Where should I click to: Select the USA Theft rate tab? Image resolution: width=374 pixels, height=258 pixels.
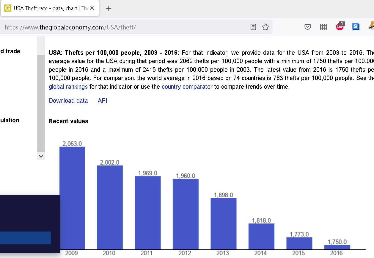[50, 8]
